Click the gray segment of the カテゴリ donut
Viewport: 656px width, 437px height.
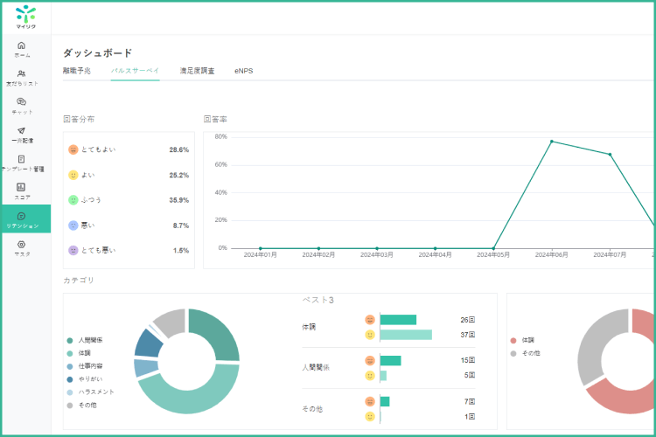(x=172, y=321)
